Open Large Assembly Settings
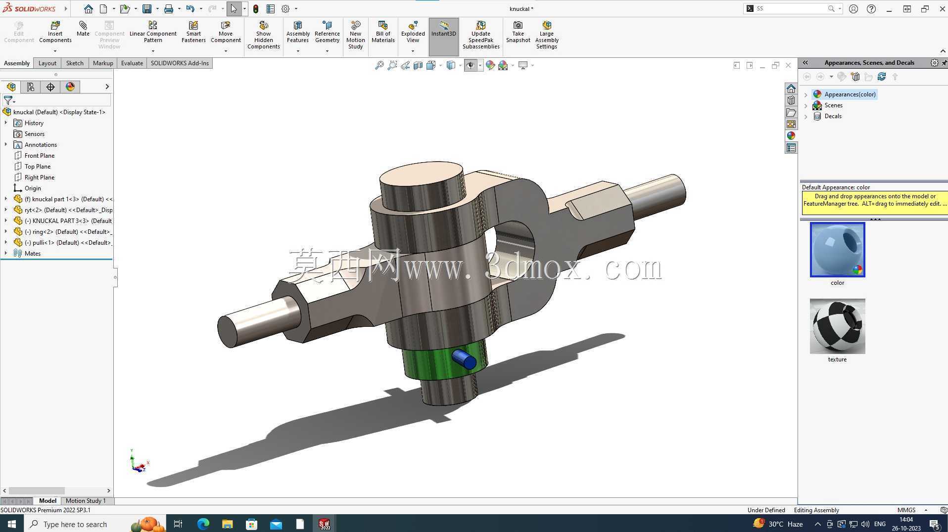 point(547,35)
